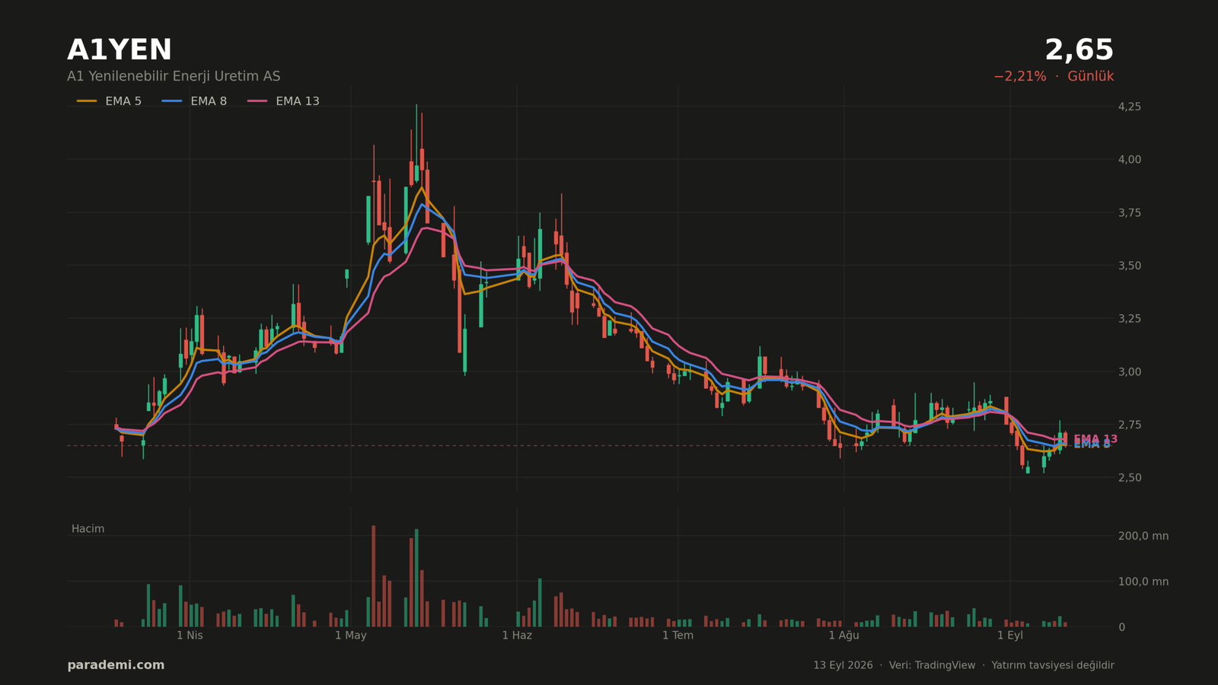Screen dimensions: 1218x685
Task: Click the 1 May date axis label
Action: (x=350, y=636)
